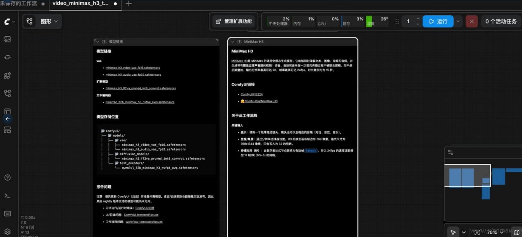Click the fit view icon

click(x=477, y=232)
